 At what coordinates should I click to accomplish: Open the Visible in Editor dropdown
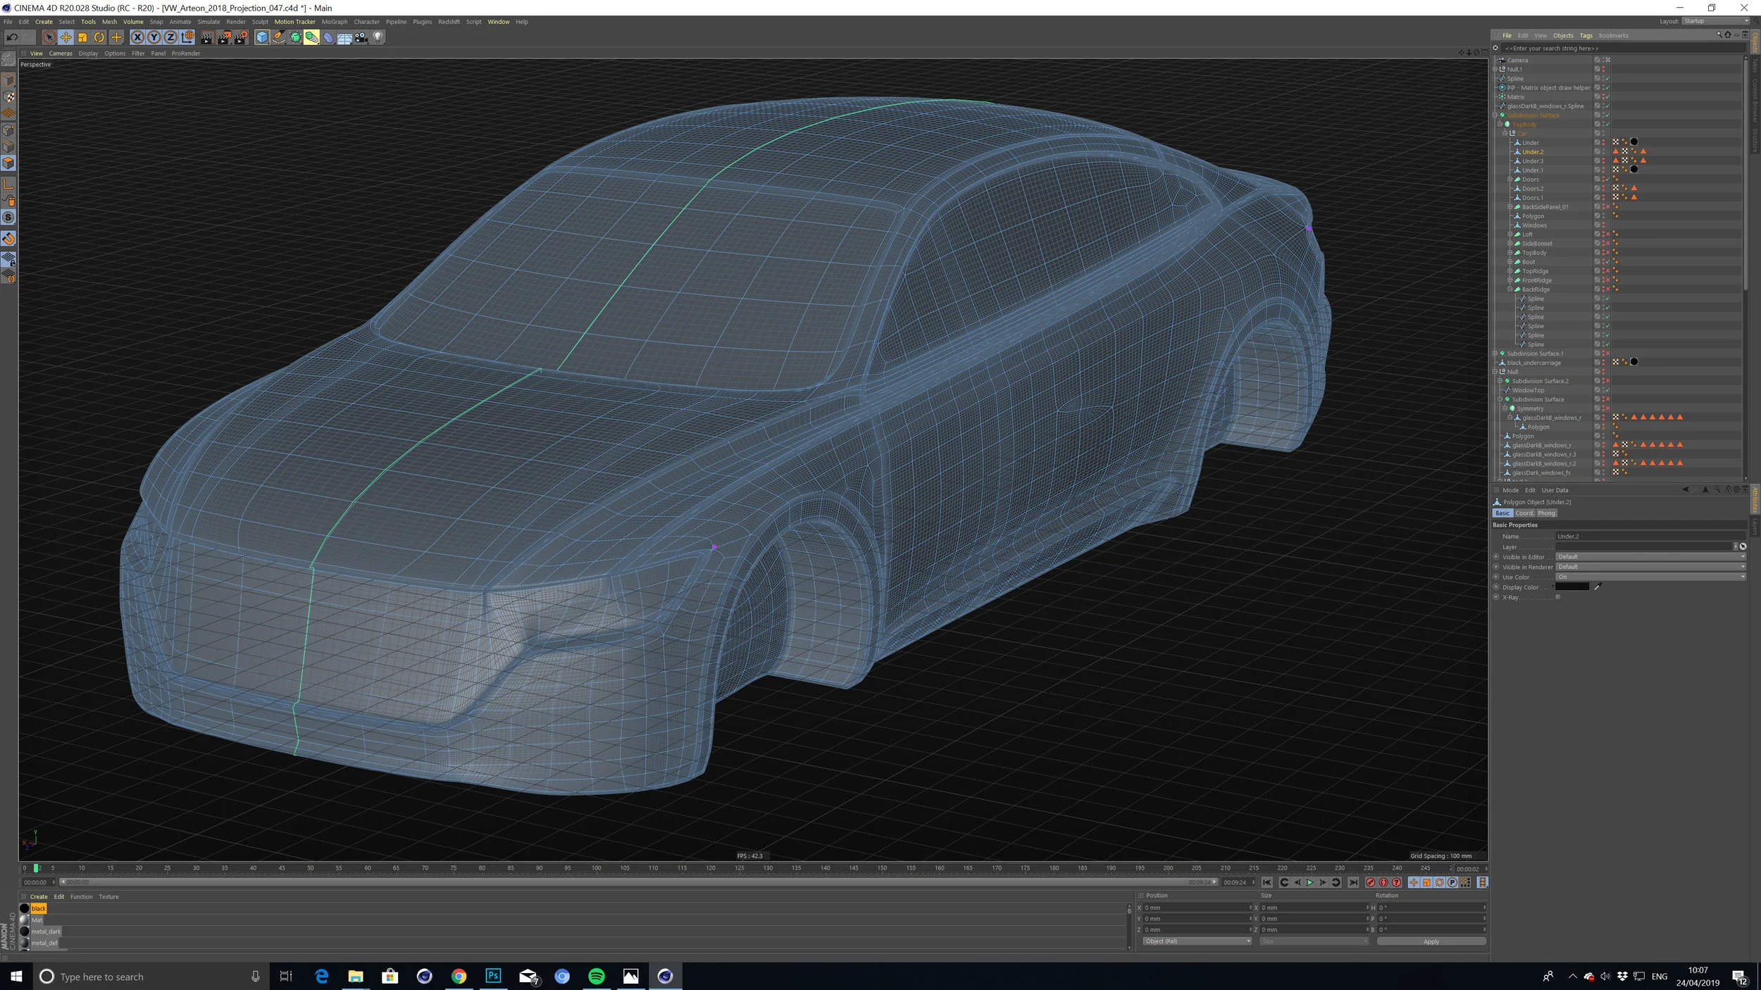pyautogui.click(x=1650, y=557)
